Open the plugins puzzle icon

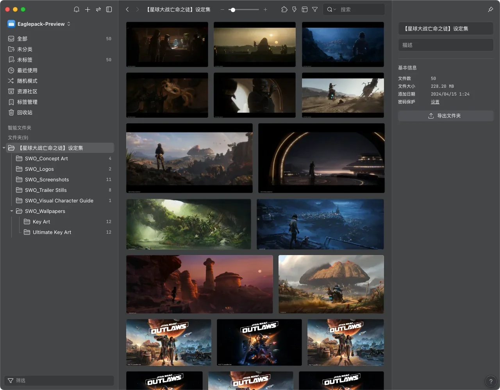click(284, 9)
